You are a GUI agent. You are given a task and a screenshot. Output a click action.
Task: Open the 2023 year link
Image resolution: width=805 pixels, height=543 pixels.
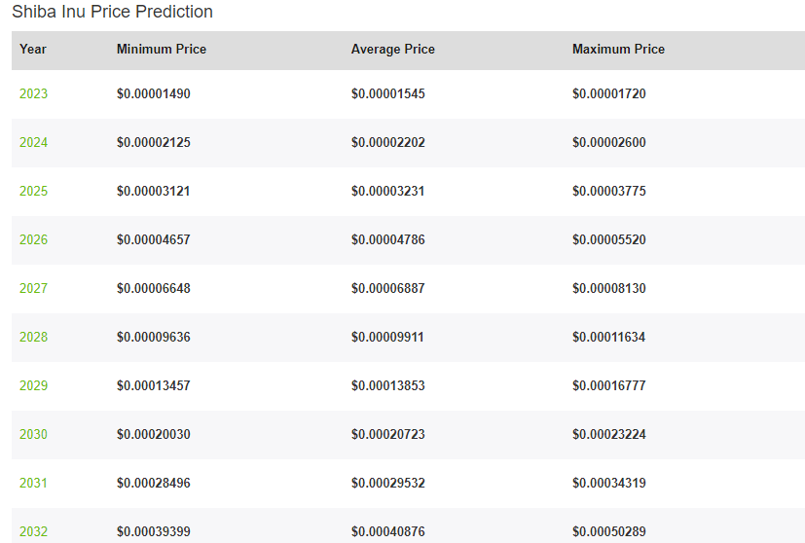(33, 94)
